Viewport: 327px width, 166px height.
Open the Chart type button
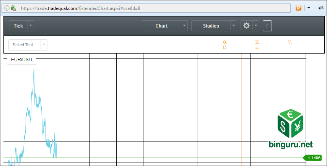point(161,26)
